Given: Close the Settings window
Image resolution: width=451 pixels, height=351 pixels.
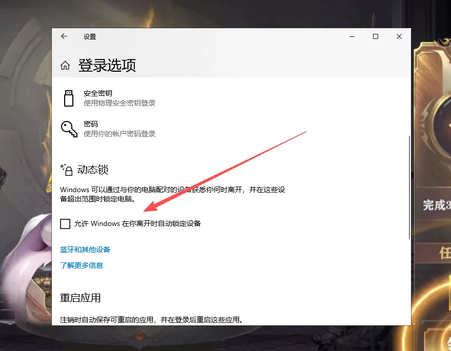Looking at the screenshot, I should (x=399, y=36).
